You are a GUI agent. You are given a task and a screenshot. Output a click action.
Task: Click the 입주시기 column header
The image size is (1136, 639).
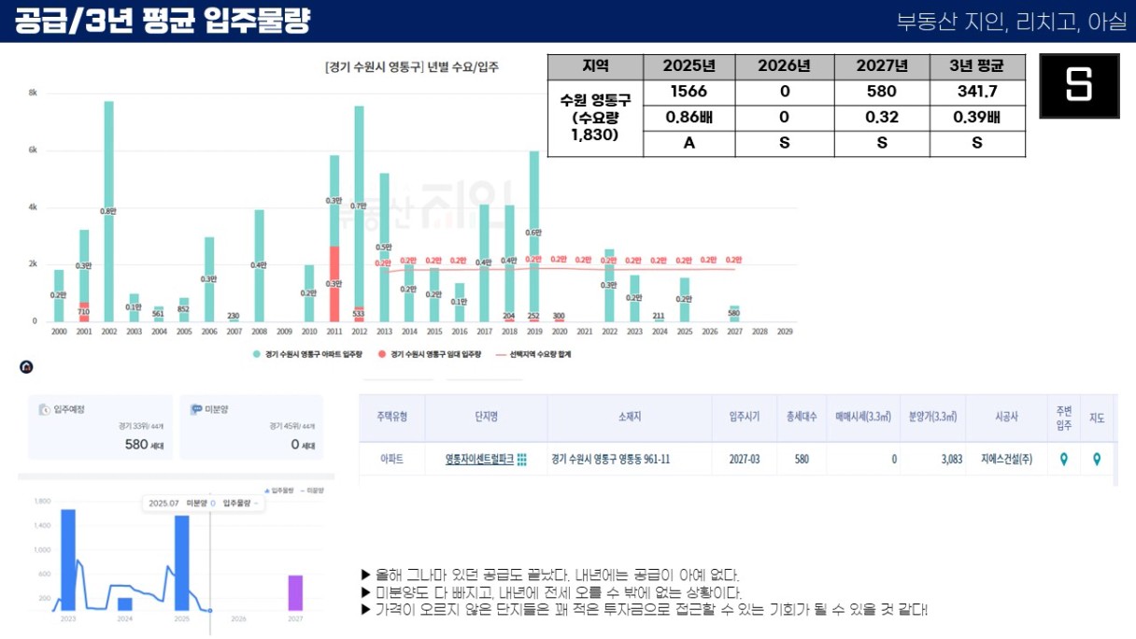point(744,417)
